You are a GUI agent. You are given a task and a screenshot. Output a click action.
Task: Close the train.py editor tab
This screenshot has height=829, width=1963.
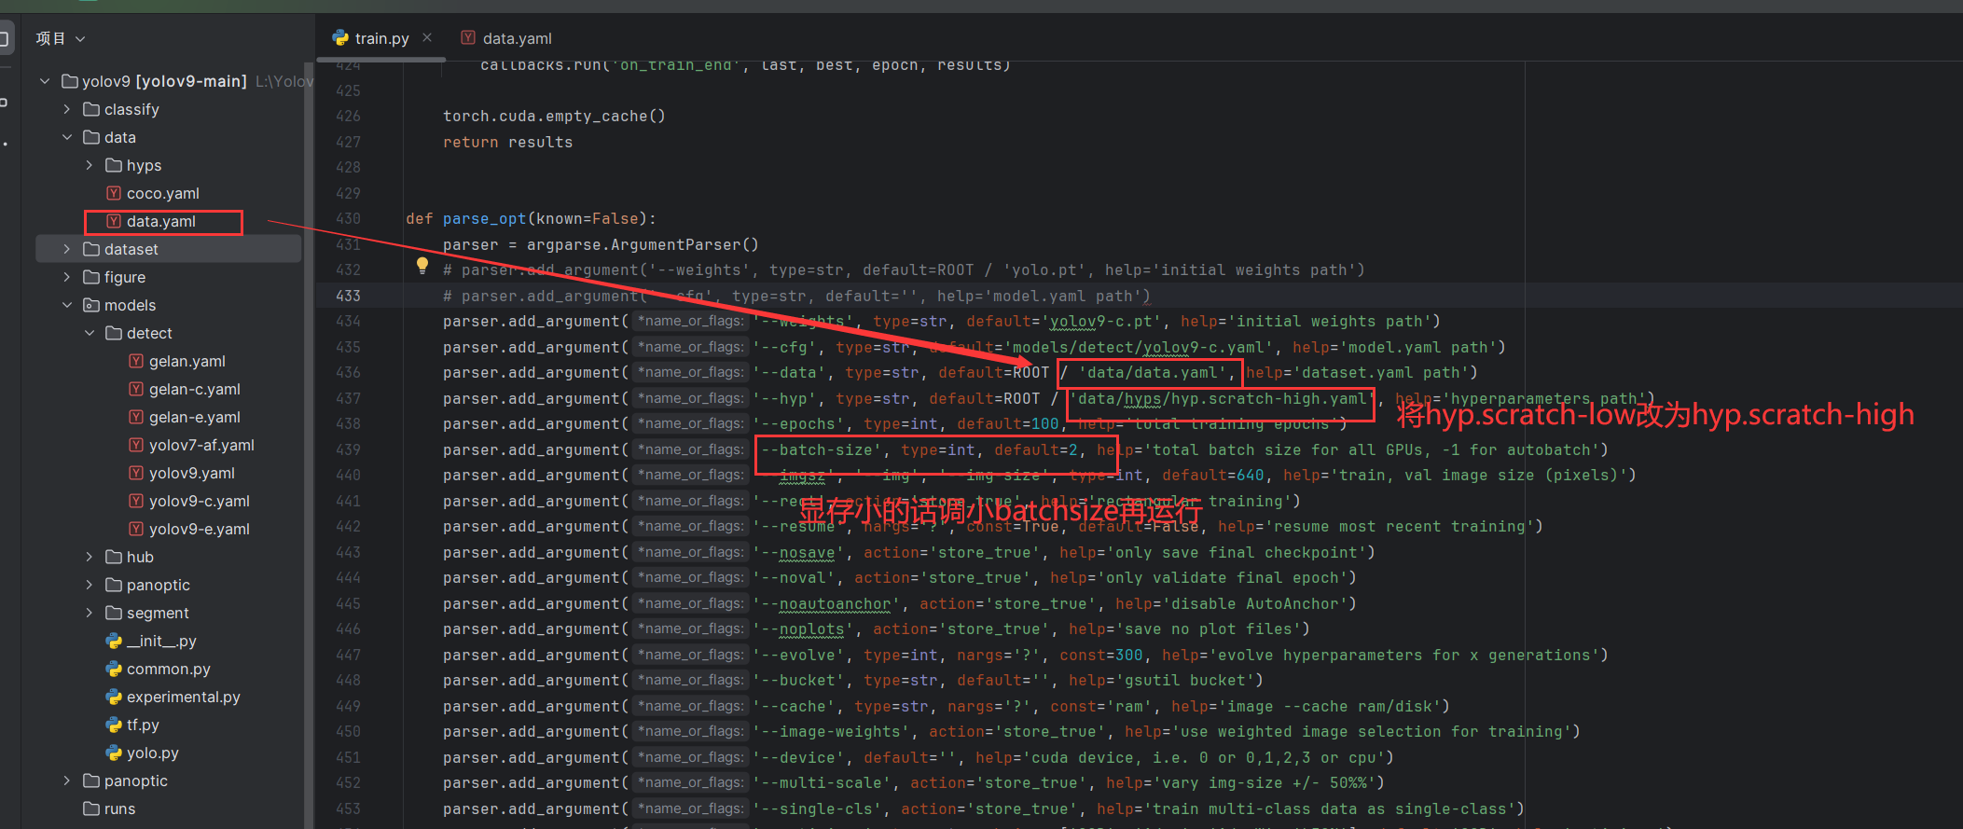[427, 37]
